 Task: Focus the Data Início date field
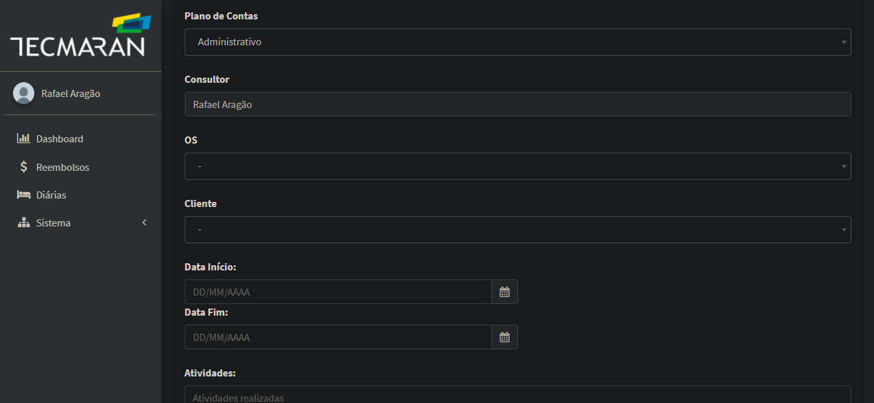tap(338, 292)
